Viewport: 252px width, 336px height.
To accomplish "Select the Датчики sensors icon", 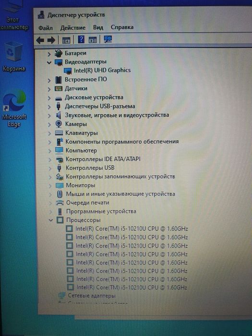I will (58, 88).
